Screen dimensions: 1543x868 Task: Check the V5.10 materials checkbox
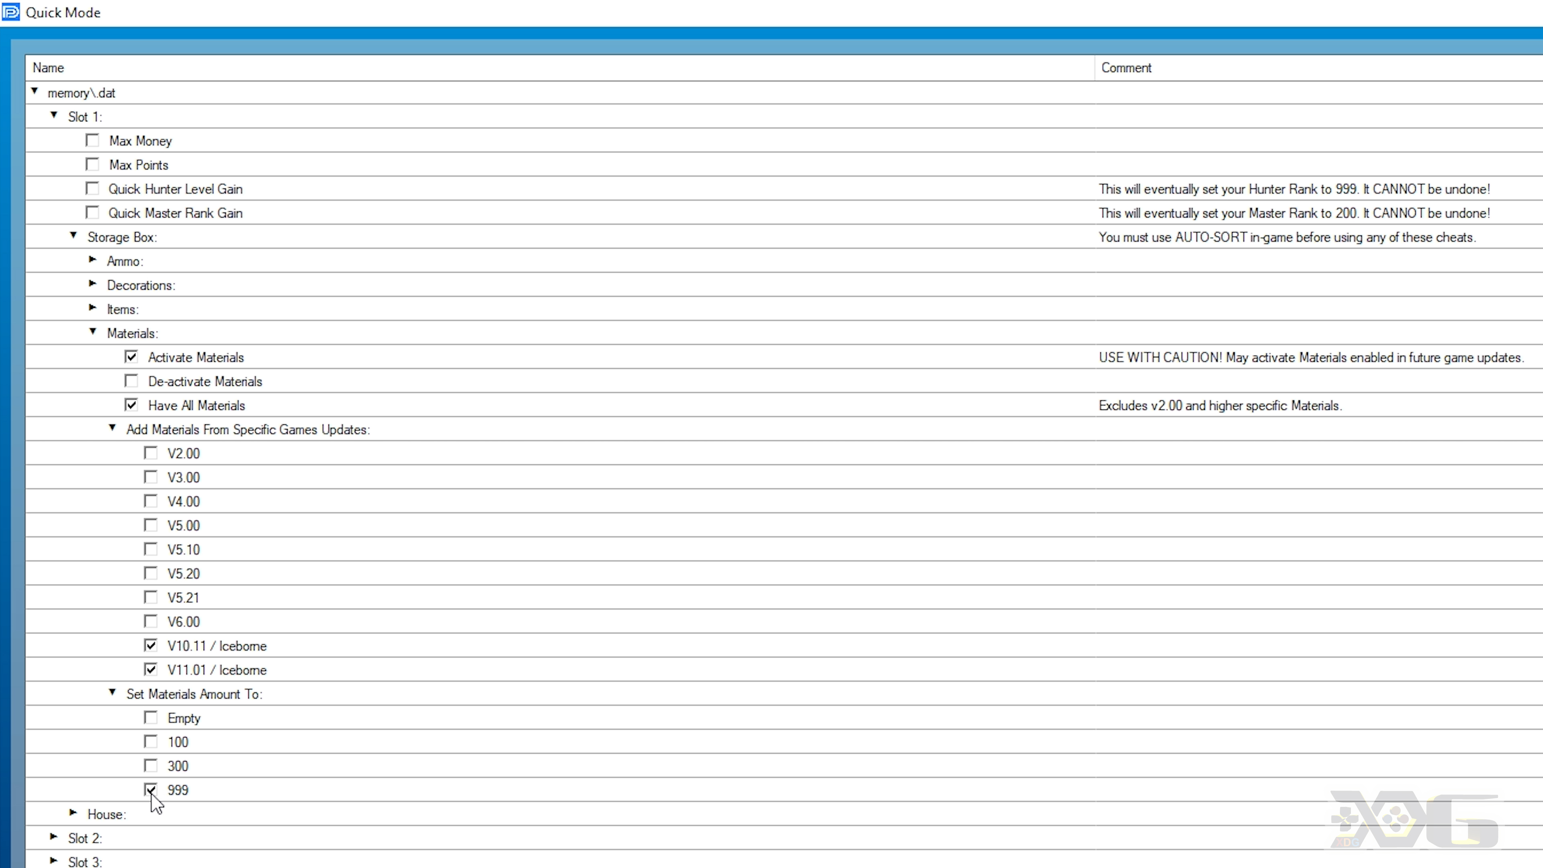[x=151, y=549]
